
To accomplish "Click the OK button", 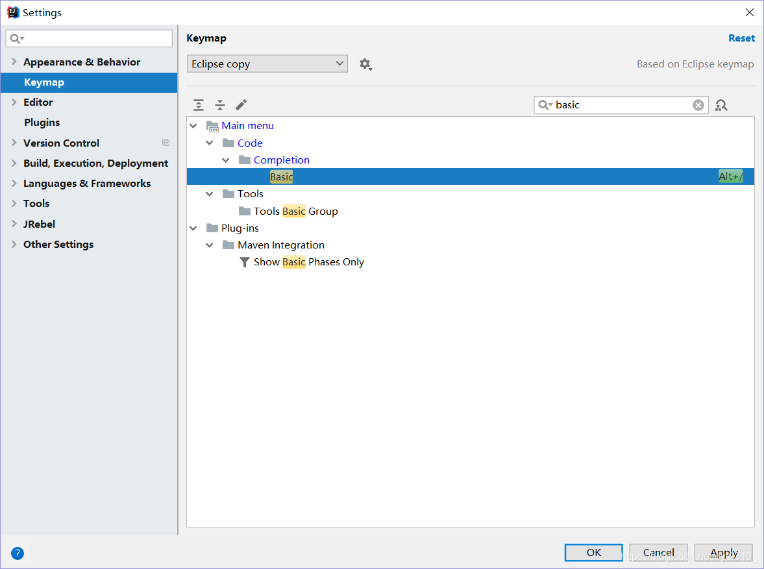I will click(x=593, y=552).
